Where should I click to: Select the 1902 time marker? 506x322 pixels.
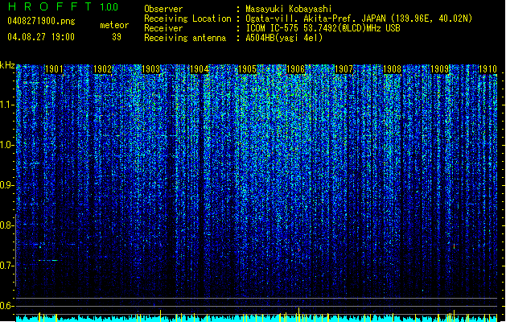(102, 69)
